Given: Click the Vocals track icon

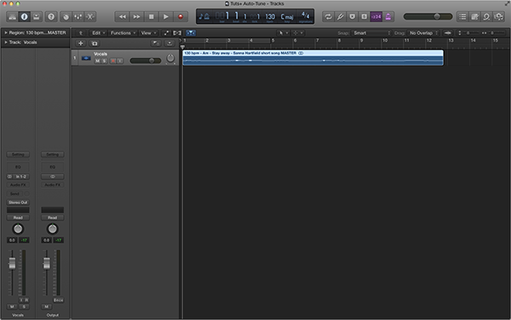Looking at the screenshot, I should point(86,58).
